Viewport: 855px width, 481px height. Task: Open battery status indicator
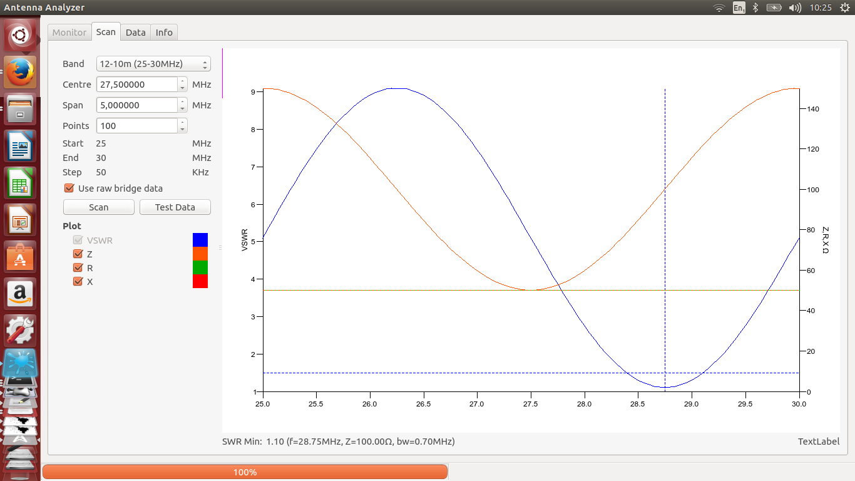pyautogui.click(x=774, y=8)
